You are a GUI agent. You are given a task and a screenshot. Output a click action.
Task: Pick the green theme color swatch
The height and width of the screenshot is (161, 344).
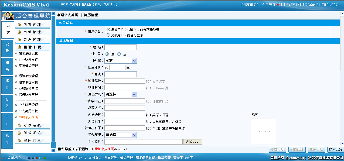click(45, 158)
